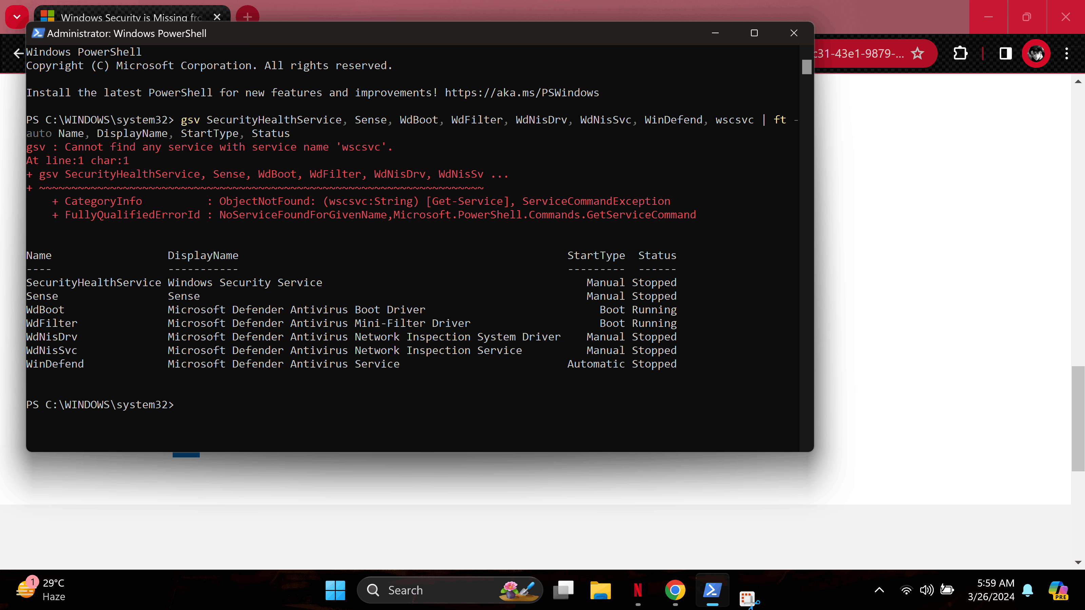Screen dimensions: 1085x610
Task: Open the browser profile avatar
Action: click(x=1036, y=54)
